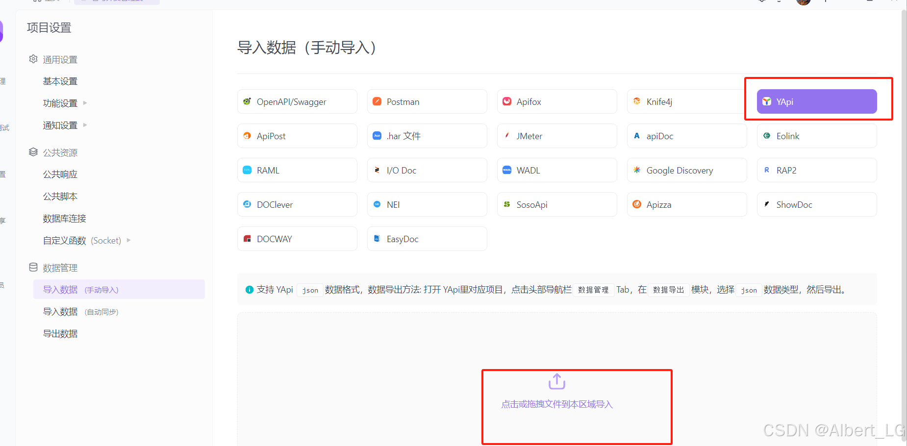Select 导入数据 (手动导入) menu item
Screen dimensions: 907x446
click(119, 289)
